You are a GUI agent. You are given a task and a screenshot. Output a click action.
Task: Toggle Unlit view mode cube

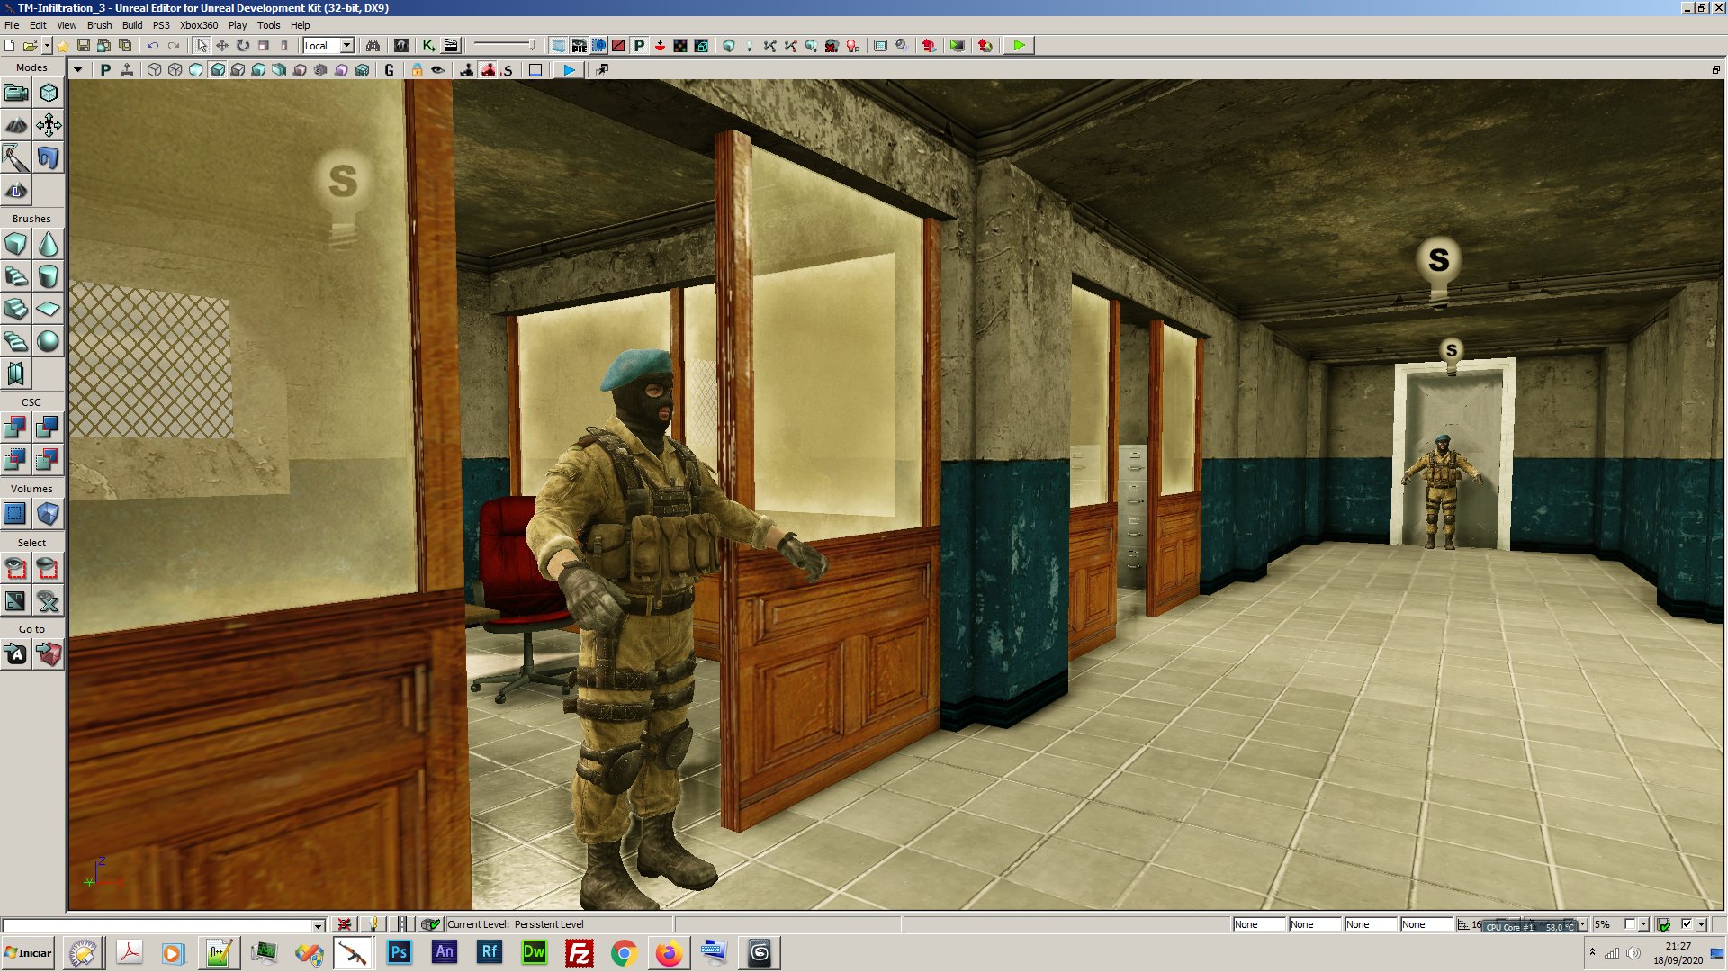[196, 69]
